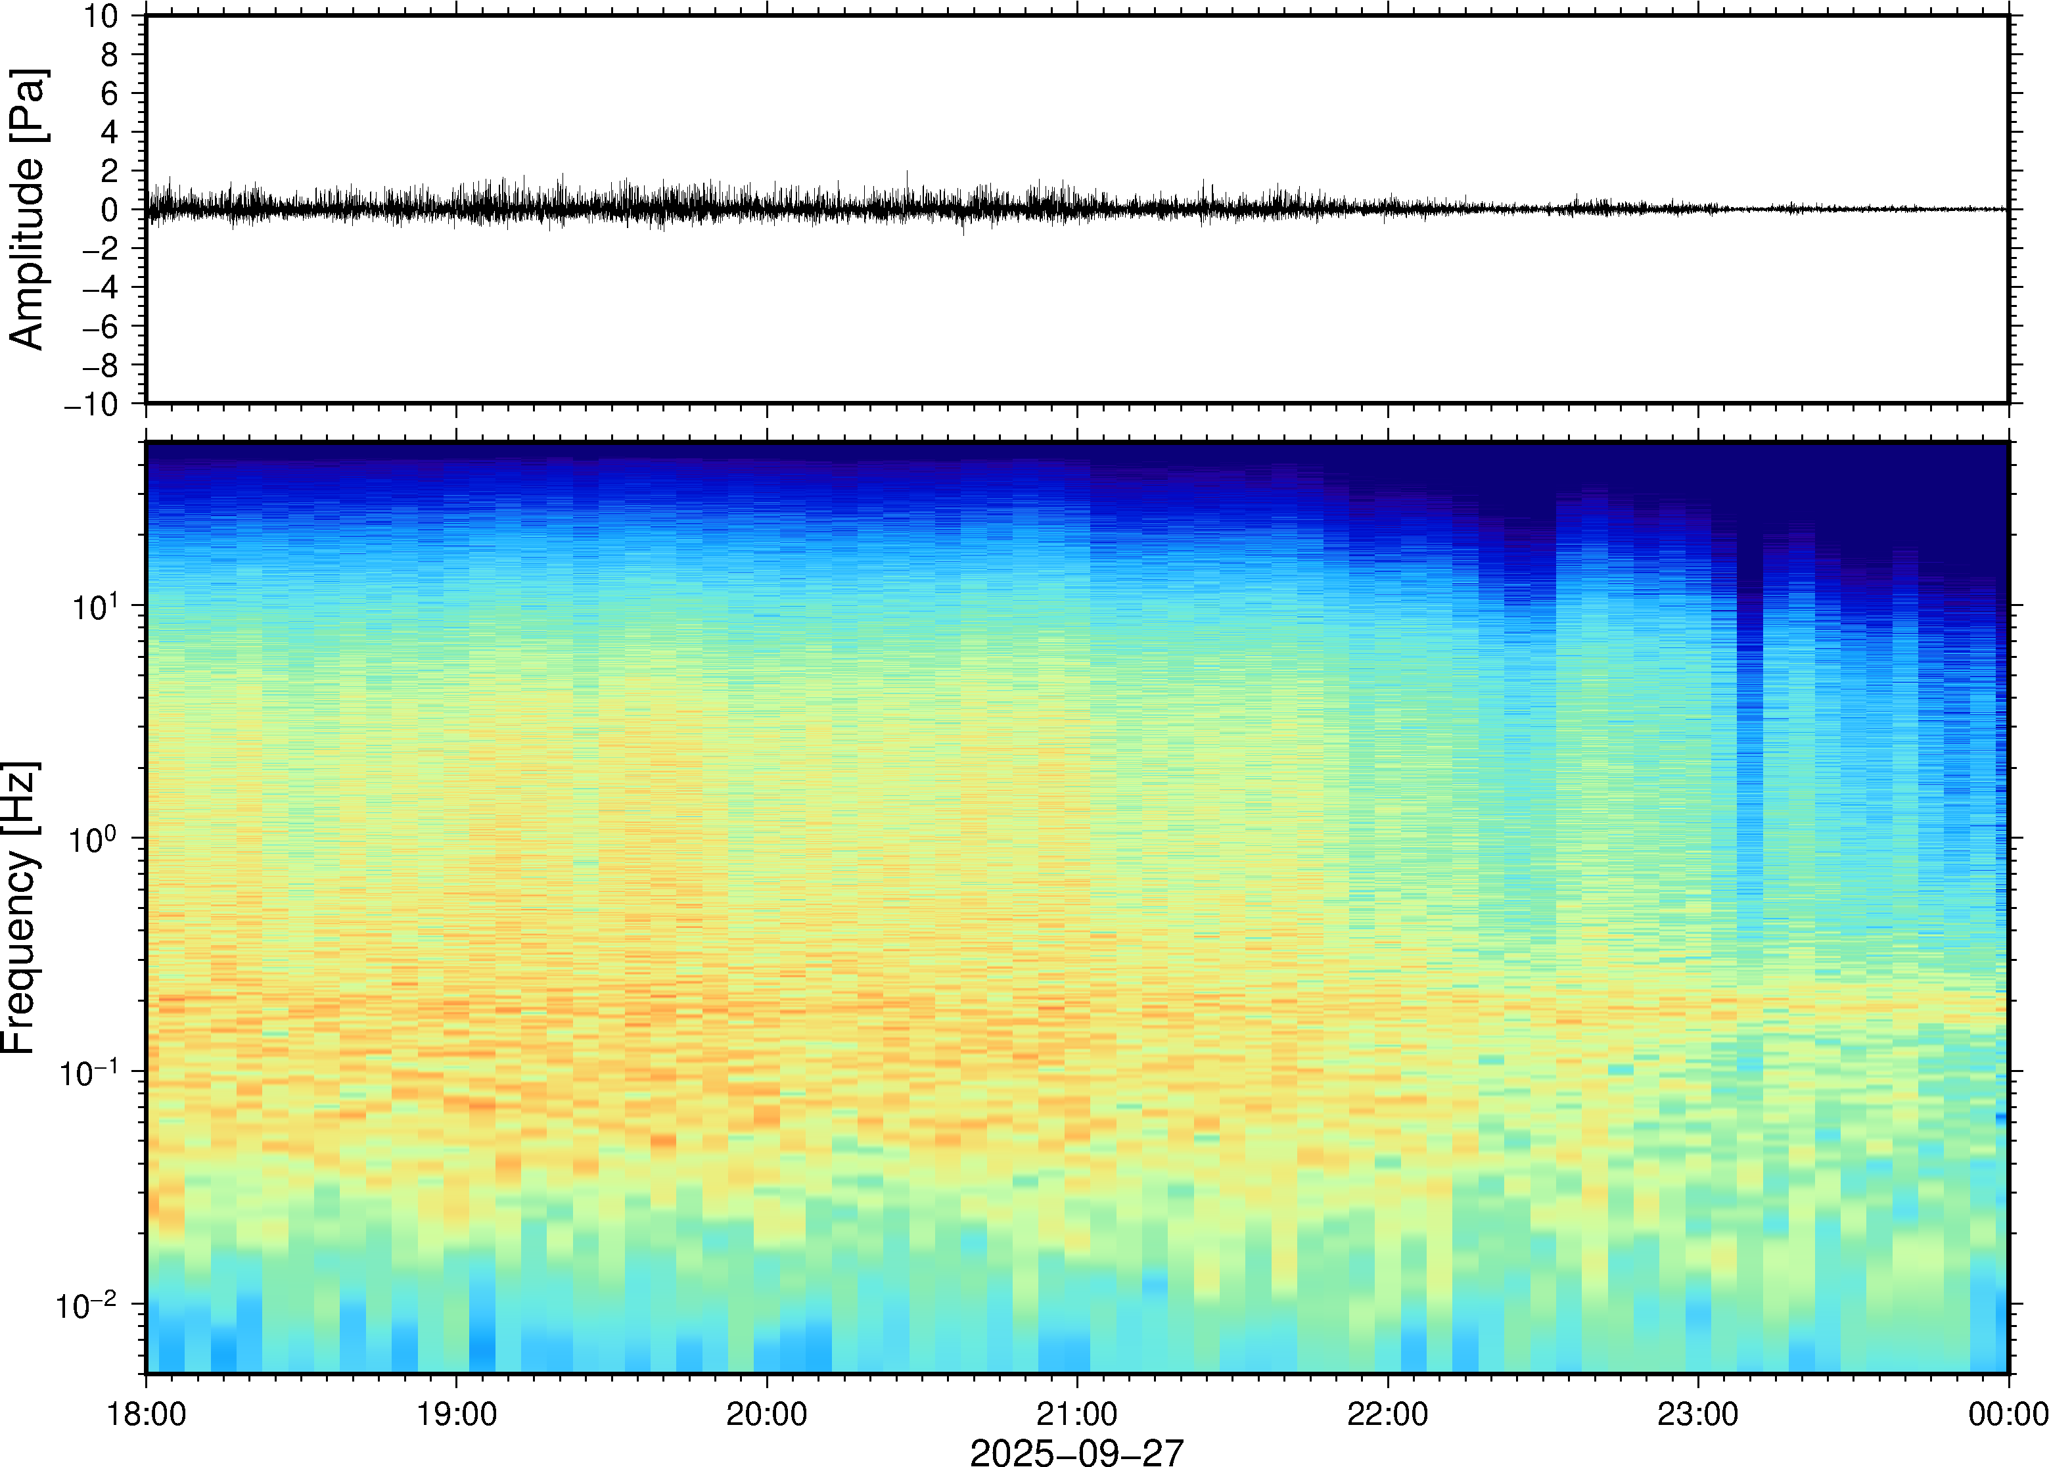Click the Frequency [Hz] axis title

20,908
